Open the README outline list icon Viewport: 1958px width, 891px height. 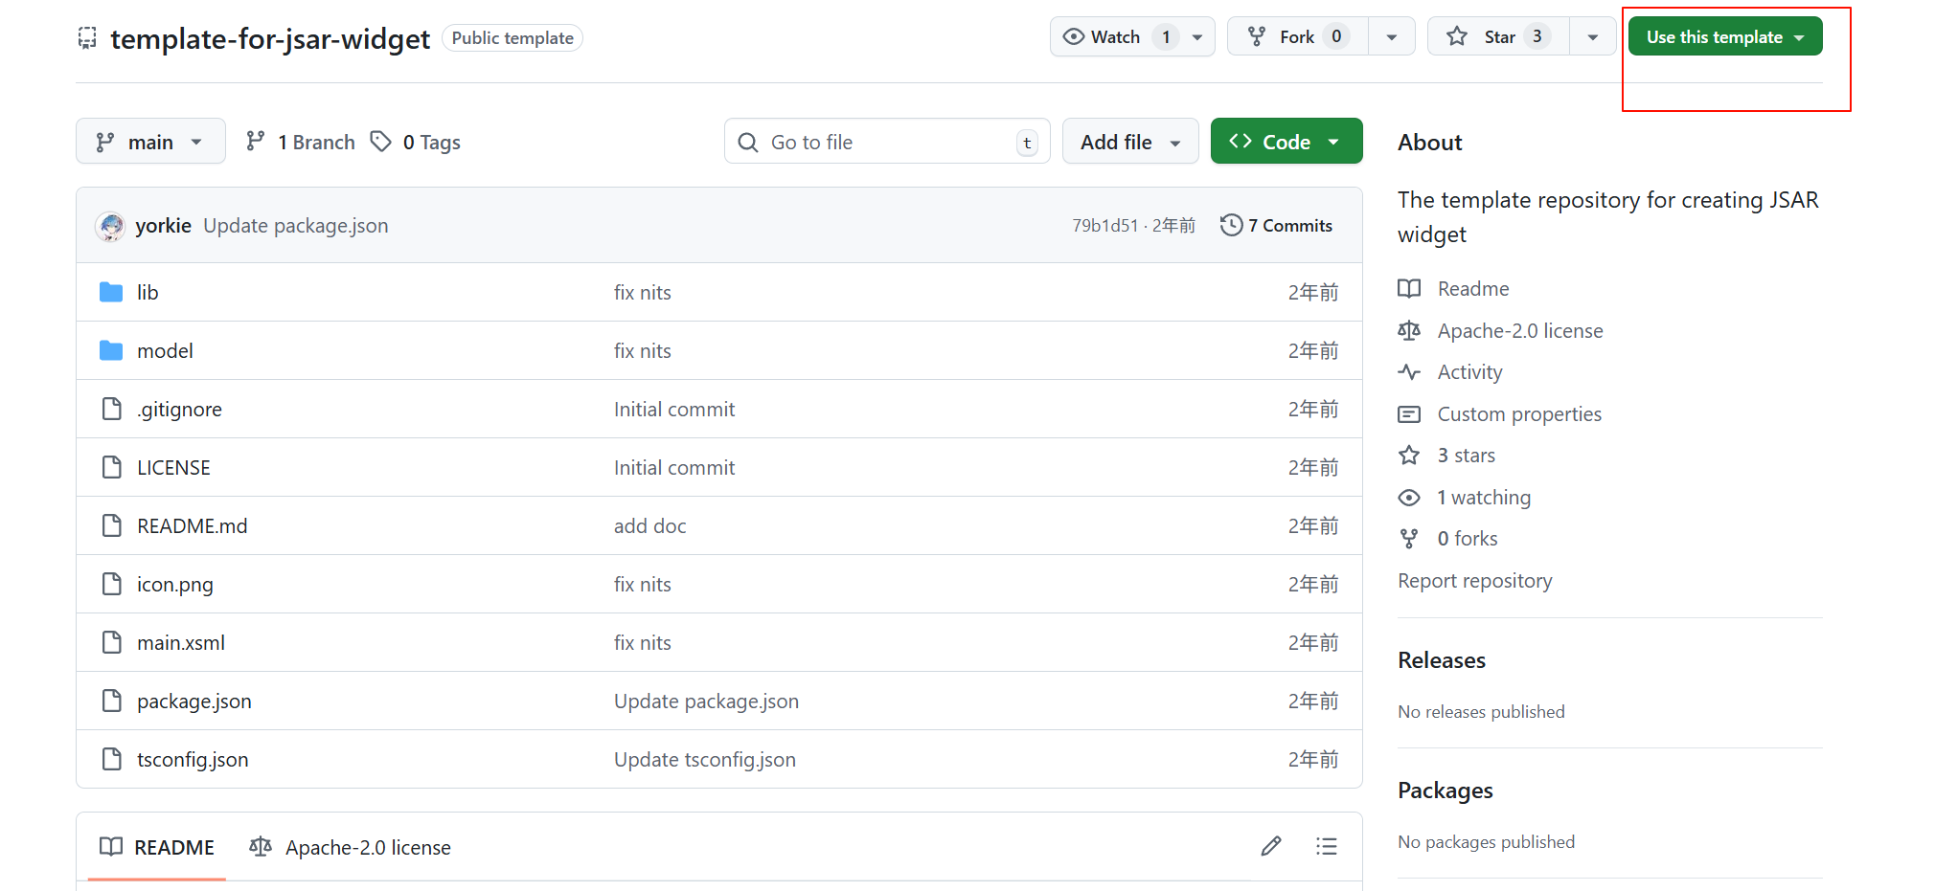click(x=1327, y=846)
